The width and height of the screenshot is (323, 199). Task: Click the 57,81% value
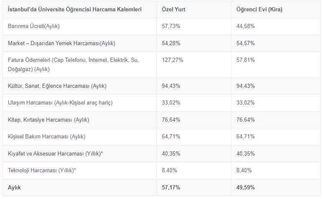[245, 60]
